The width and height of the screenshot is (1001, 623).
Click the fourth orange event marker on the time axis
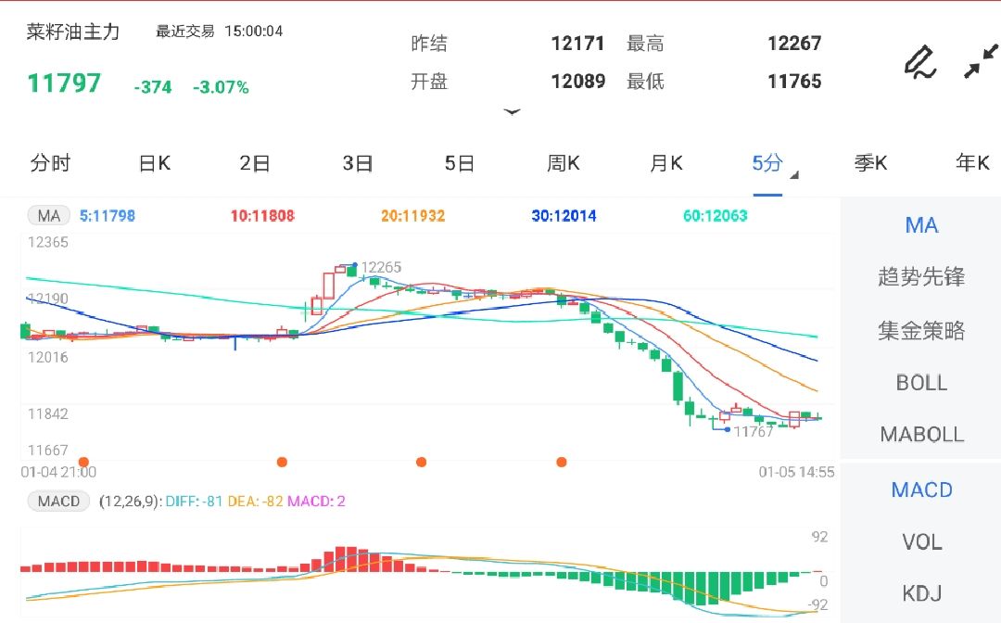pyautogui.click(x=562, y=462)
